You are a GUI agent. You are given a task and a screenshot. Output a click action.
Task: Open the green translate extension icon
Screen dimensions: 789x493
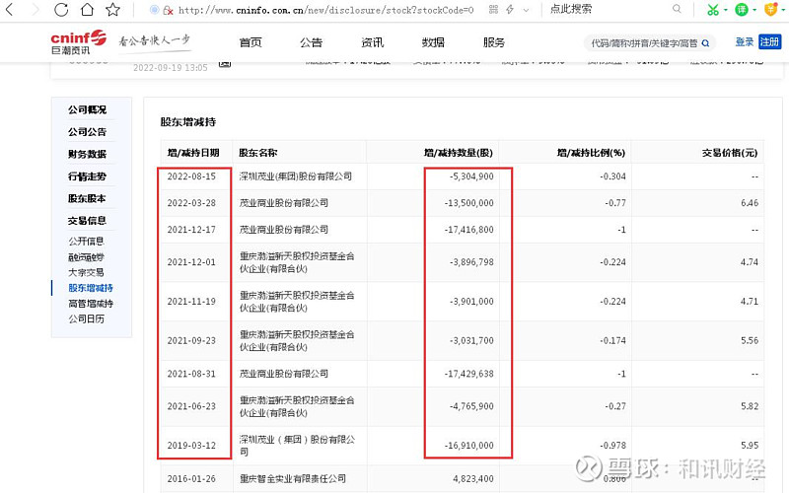[x=742, y=9]
